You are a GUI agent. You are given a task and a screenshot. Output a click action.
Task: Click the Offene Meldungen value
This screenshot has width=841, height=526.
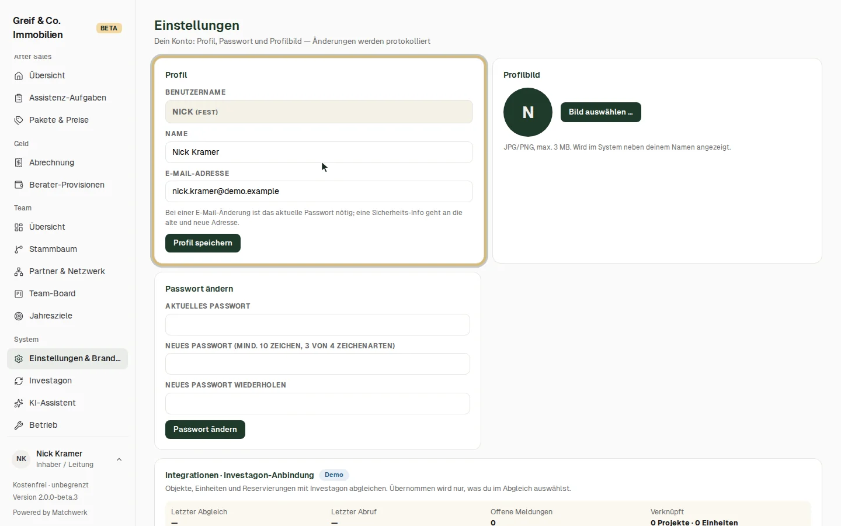tap(494, 522)
